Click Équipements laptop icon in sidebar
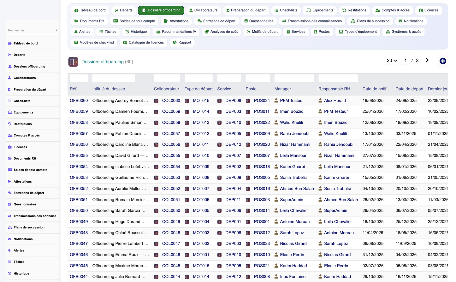The width and height of the screenshot is (456, 282). click(x=9, y=112)
